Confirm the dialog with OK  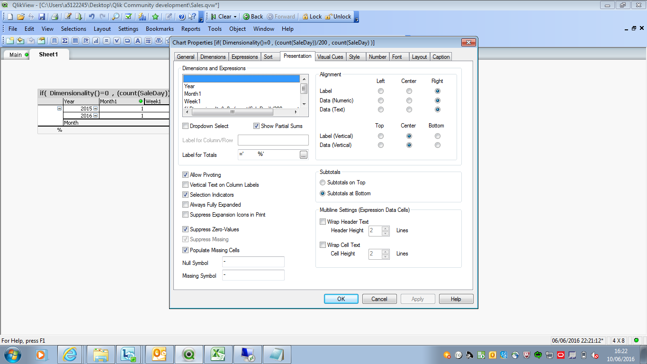(x=341, y=299)
